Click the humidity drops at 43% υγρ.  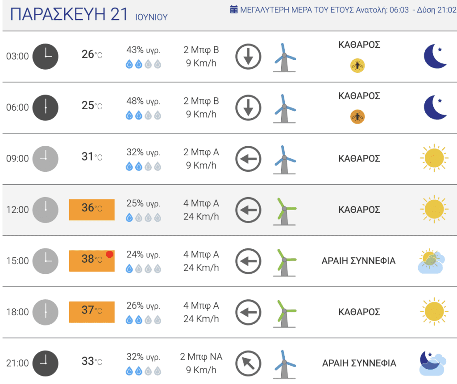143,64
